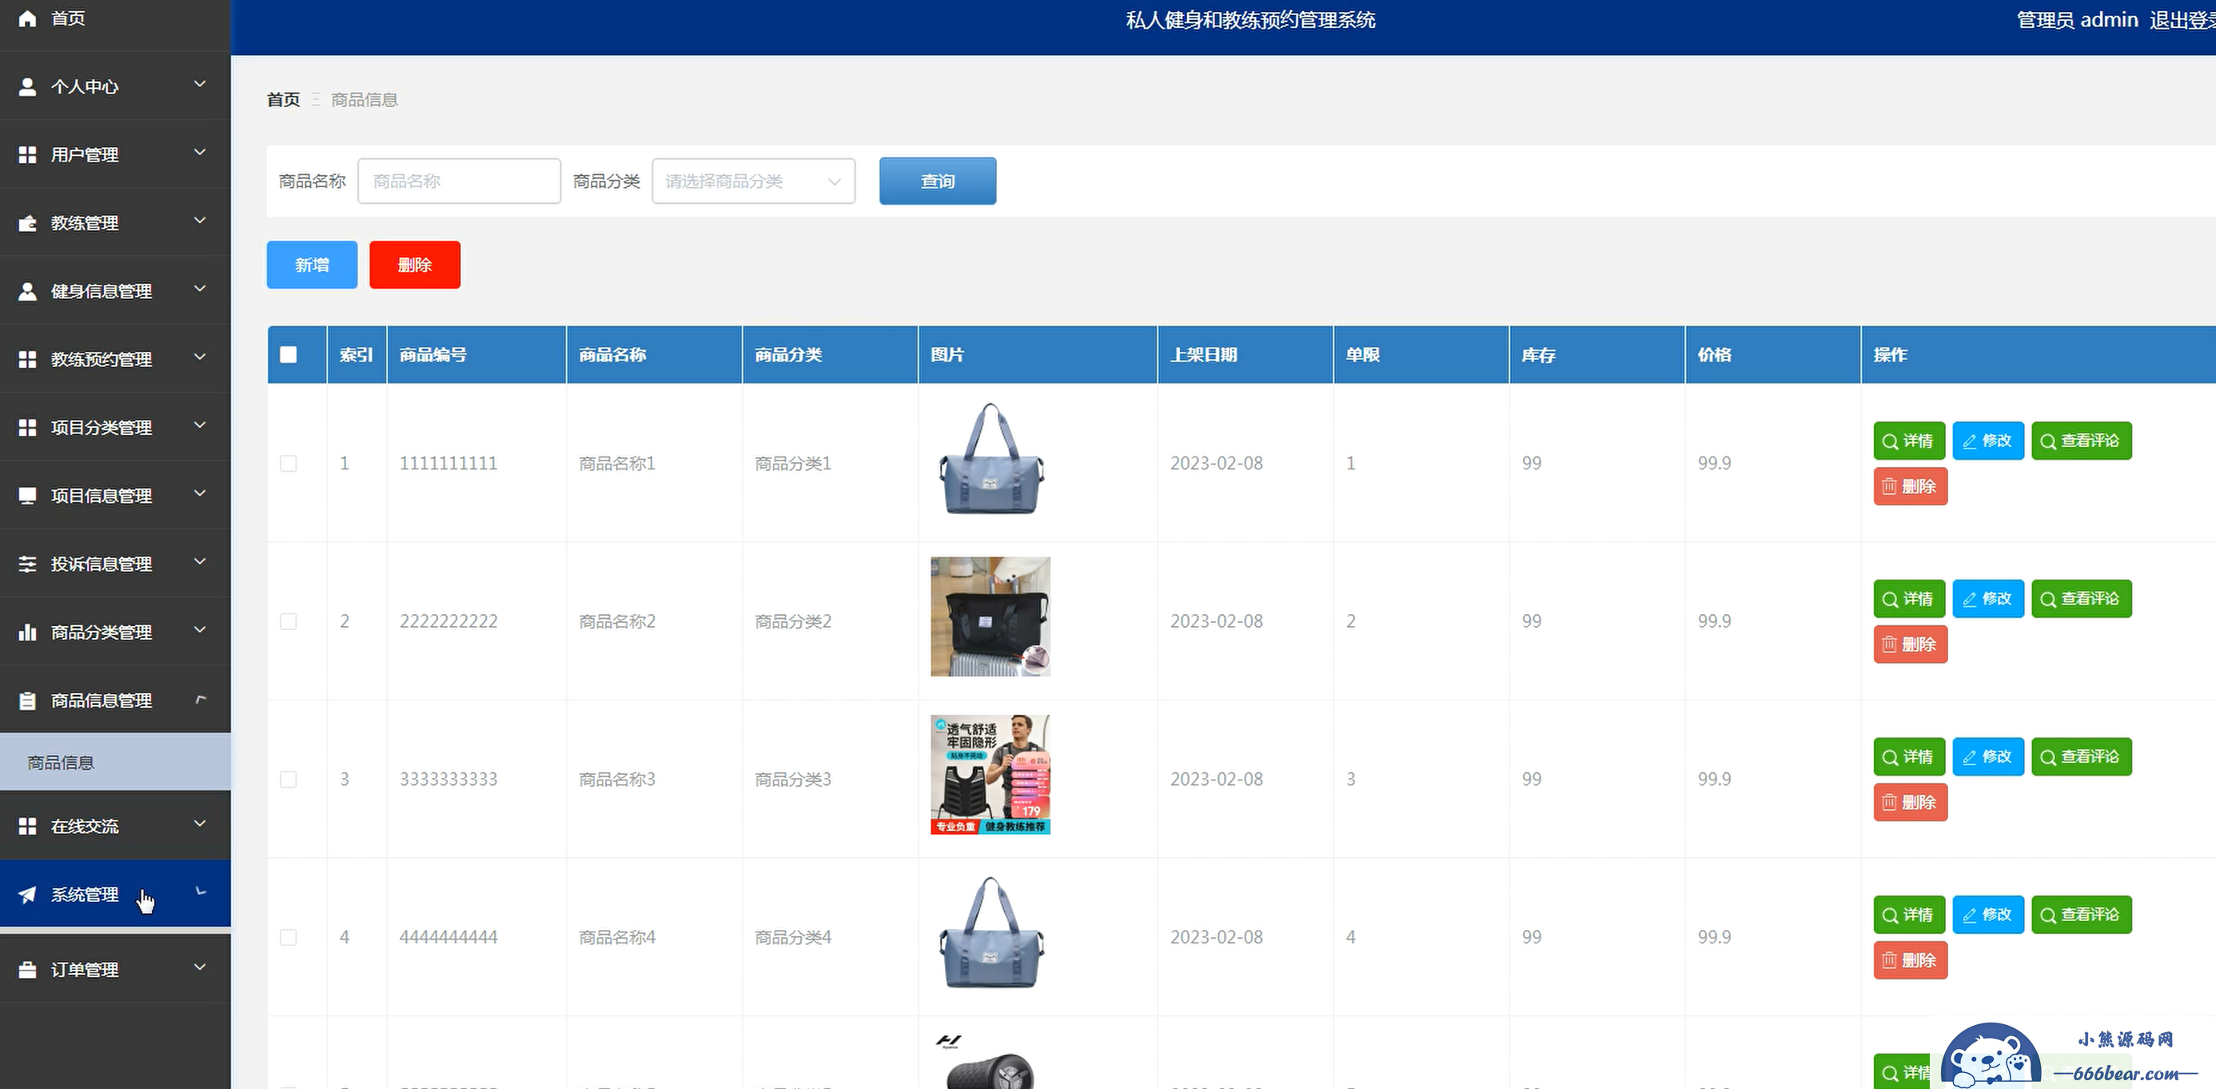
Task: Open the 系统管理 menu
Action: coord(115,894)
